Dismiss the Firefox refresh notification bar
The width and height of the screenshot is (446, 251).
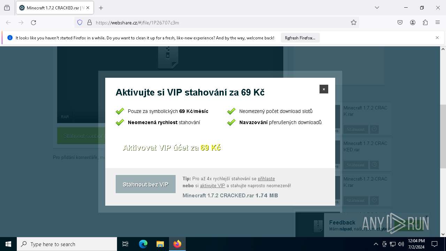click(437, 38)
